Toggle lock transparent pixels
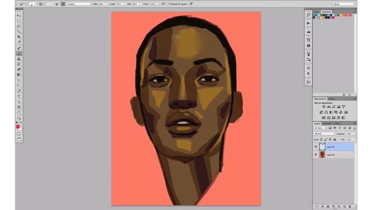373x210 pixels. [x=321, y=139]
